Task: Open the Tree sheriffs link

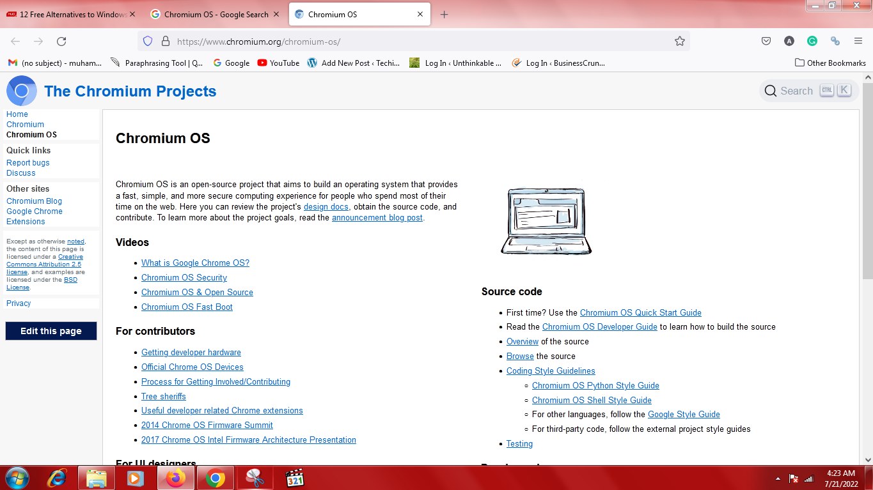Action: point(164,397)
